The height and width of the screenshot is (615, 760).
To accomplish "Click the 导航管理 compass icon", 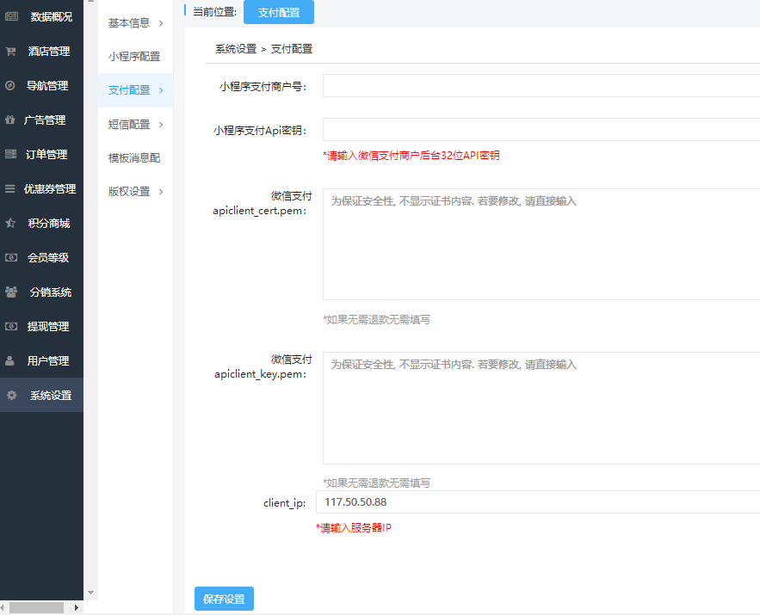I will 10,86.
